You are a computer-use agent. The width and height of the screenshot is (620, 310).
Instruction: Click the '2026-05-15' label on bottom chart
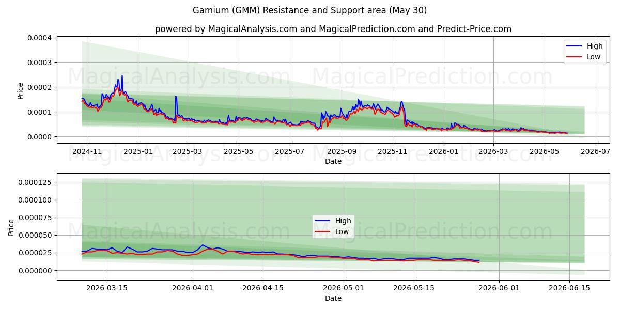click(x=414, y=288)
